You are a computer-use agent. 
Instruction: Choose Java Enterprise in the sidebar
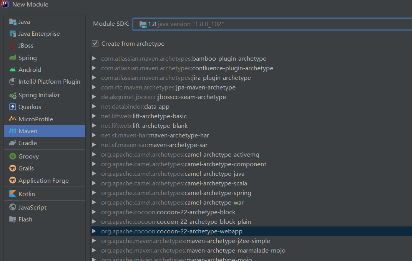(x=39, y=33)
